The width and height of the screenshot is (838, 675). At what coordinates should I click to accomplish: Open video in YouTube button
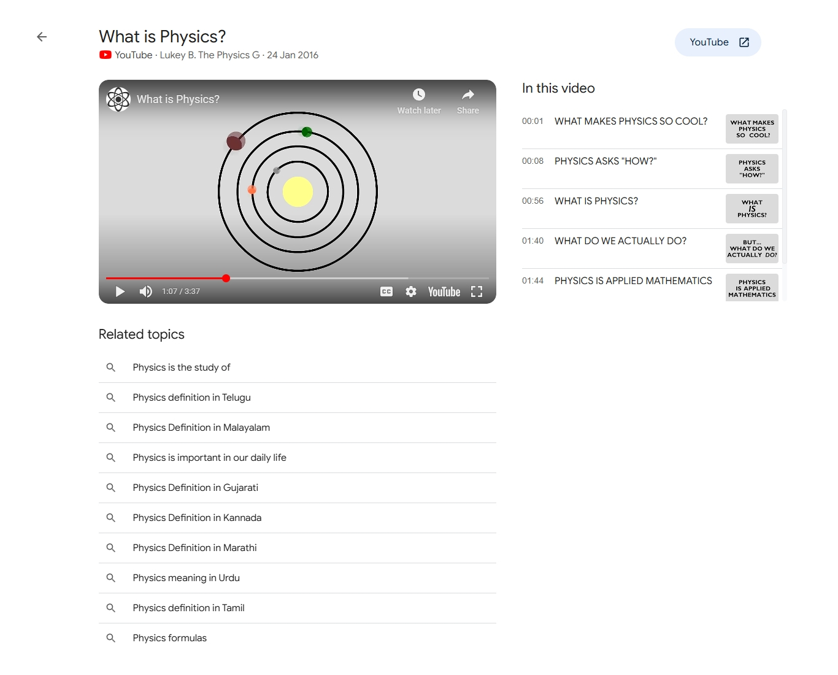pos(718,42)
